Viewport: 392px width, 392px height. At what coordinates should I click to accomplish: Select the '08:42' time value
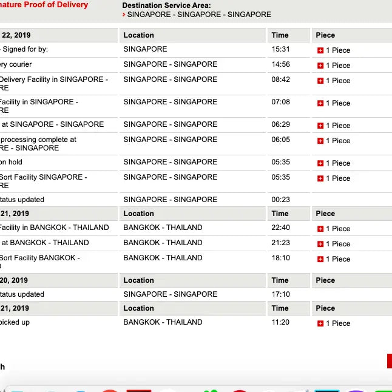[x=281, y=79]
